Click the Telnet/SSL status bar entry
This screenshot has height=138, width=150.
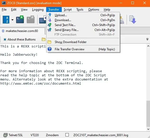pos(13,135)
